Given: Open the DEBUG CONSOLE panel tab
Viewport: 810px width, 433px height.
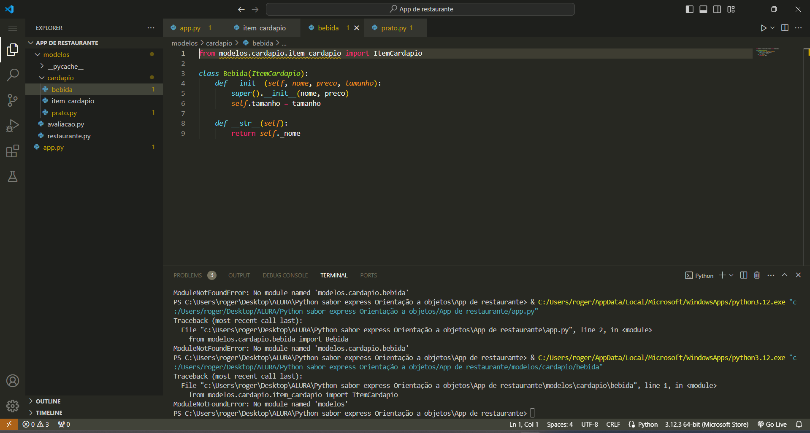Looking at the screenshot, I should pos(285,275).
